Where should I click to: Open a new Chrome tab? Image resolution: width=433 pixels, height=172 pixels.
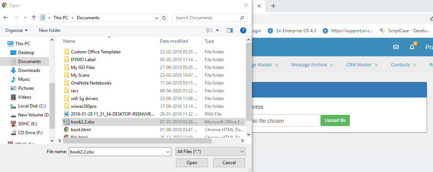pyautogui.click(x=273, y=6)
